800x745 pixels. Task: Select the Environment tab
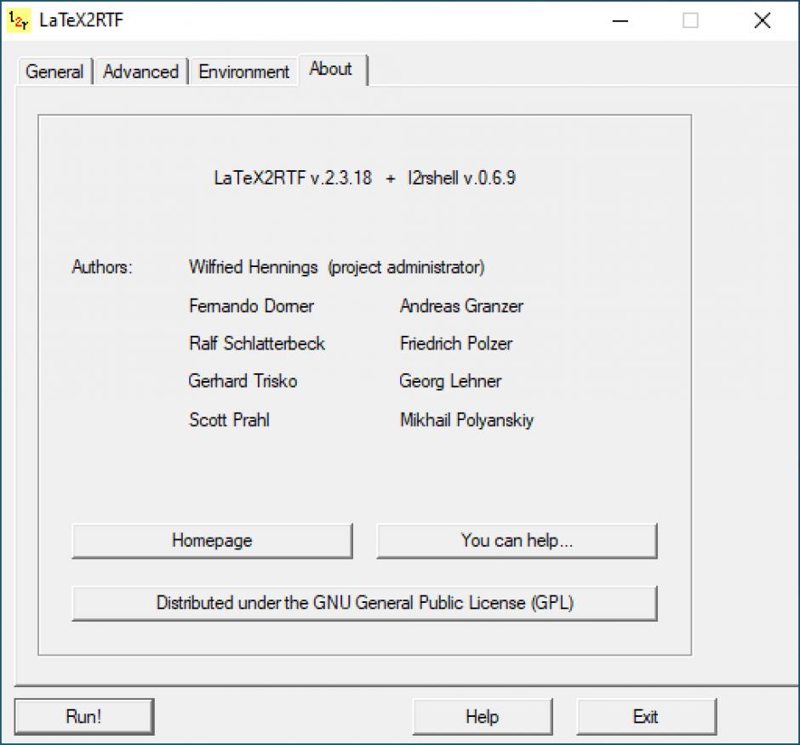coord(244,71)
